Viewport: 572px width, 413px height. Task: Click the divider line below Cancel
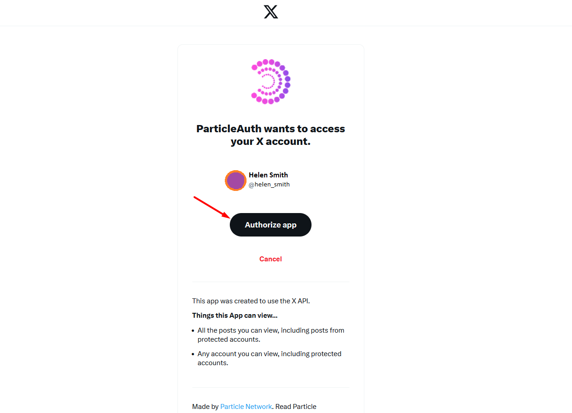pos(270,282)
